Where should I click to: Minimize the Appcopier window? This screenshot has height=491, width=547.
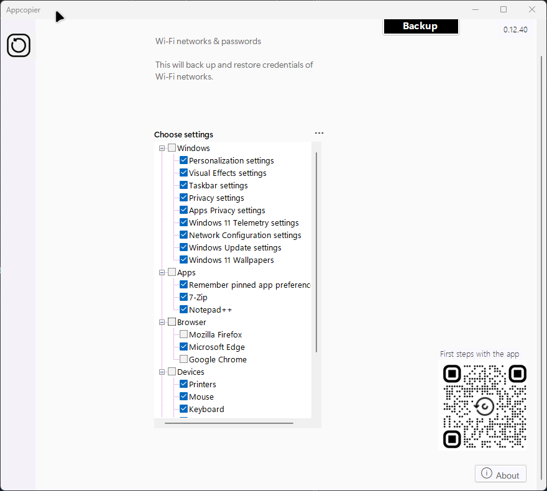[x=475, y=9]
